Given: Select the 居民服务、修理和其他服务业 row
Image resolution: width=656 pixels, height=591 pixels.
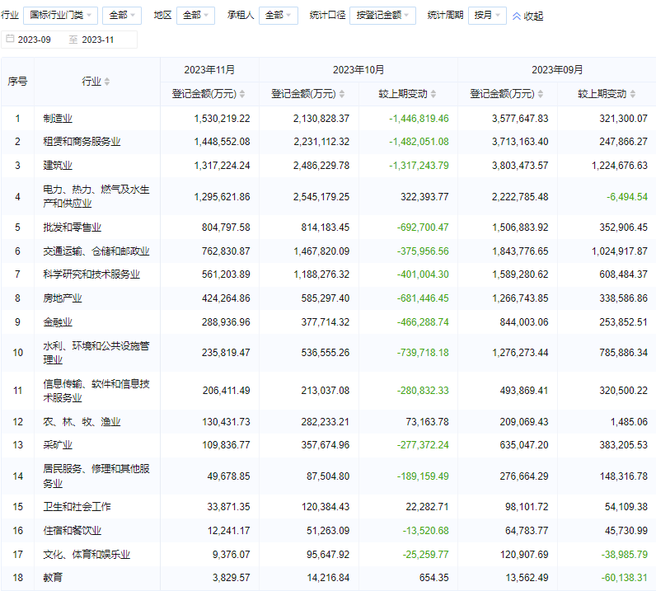Looking at the screenshot, I should click(329, 476).
